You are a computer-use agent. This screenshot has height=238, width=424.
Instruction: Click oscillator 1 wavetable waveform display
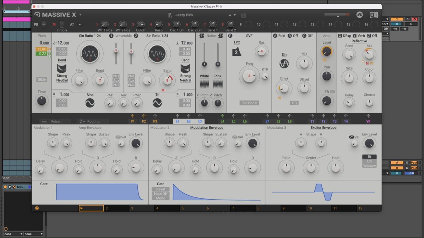(x=90, y=54)
